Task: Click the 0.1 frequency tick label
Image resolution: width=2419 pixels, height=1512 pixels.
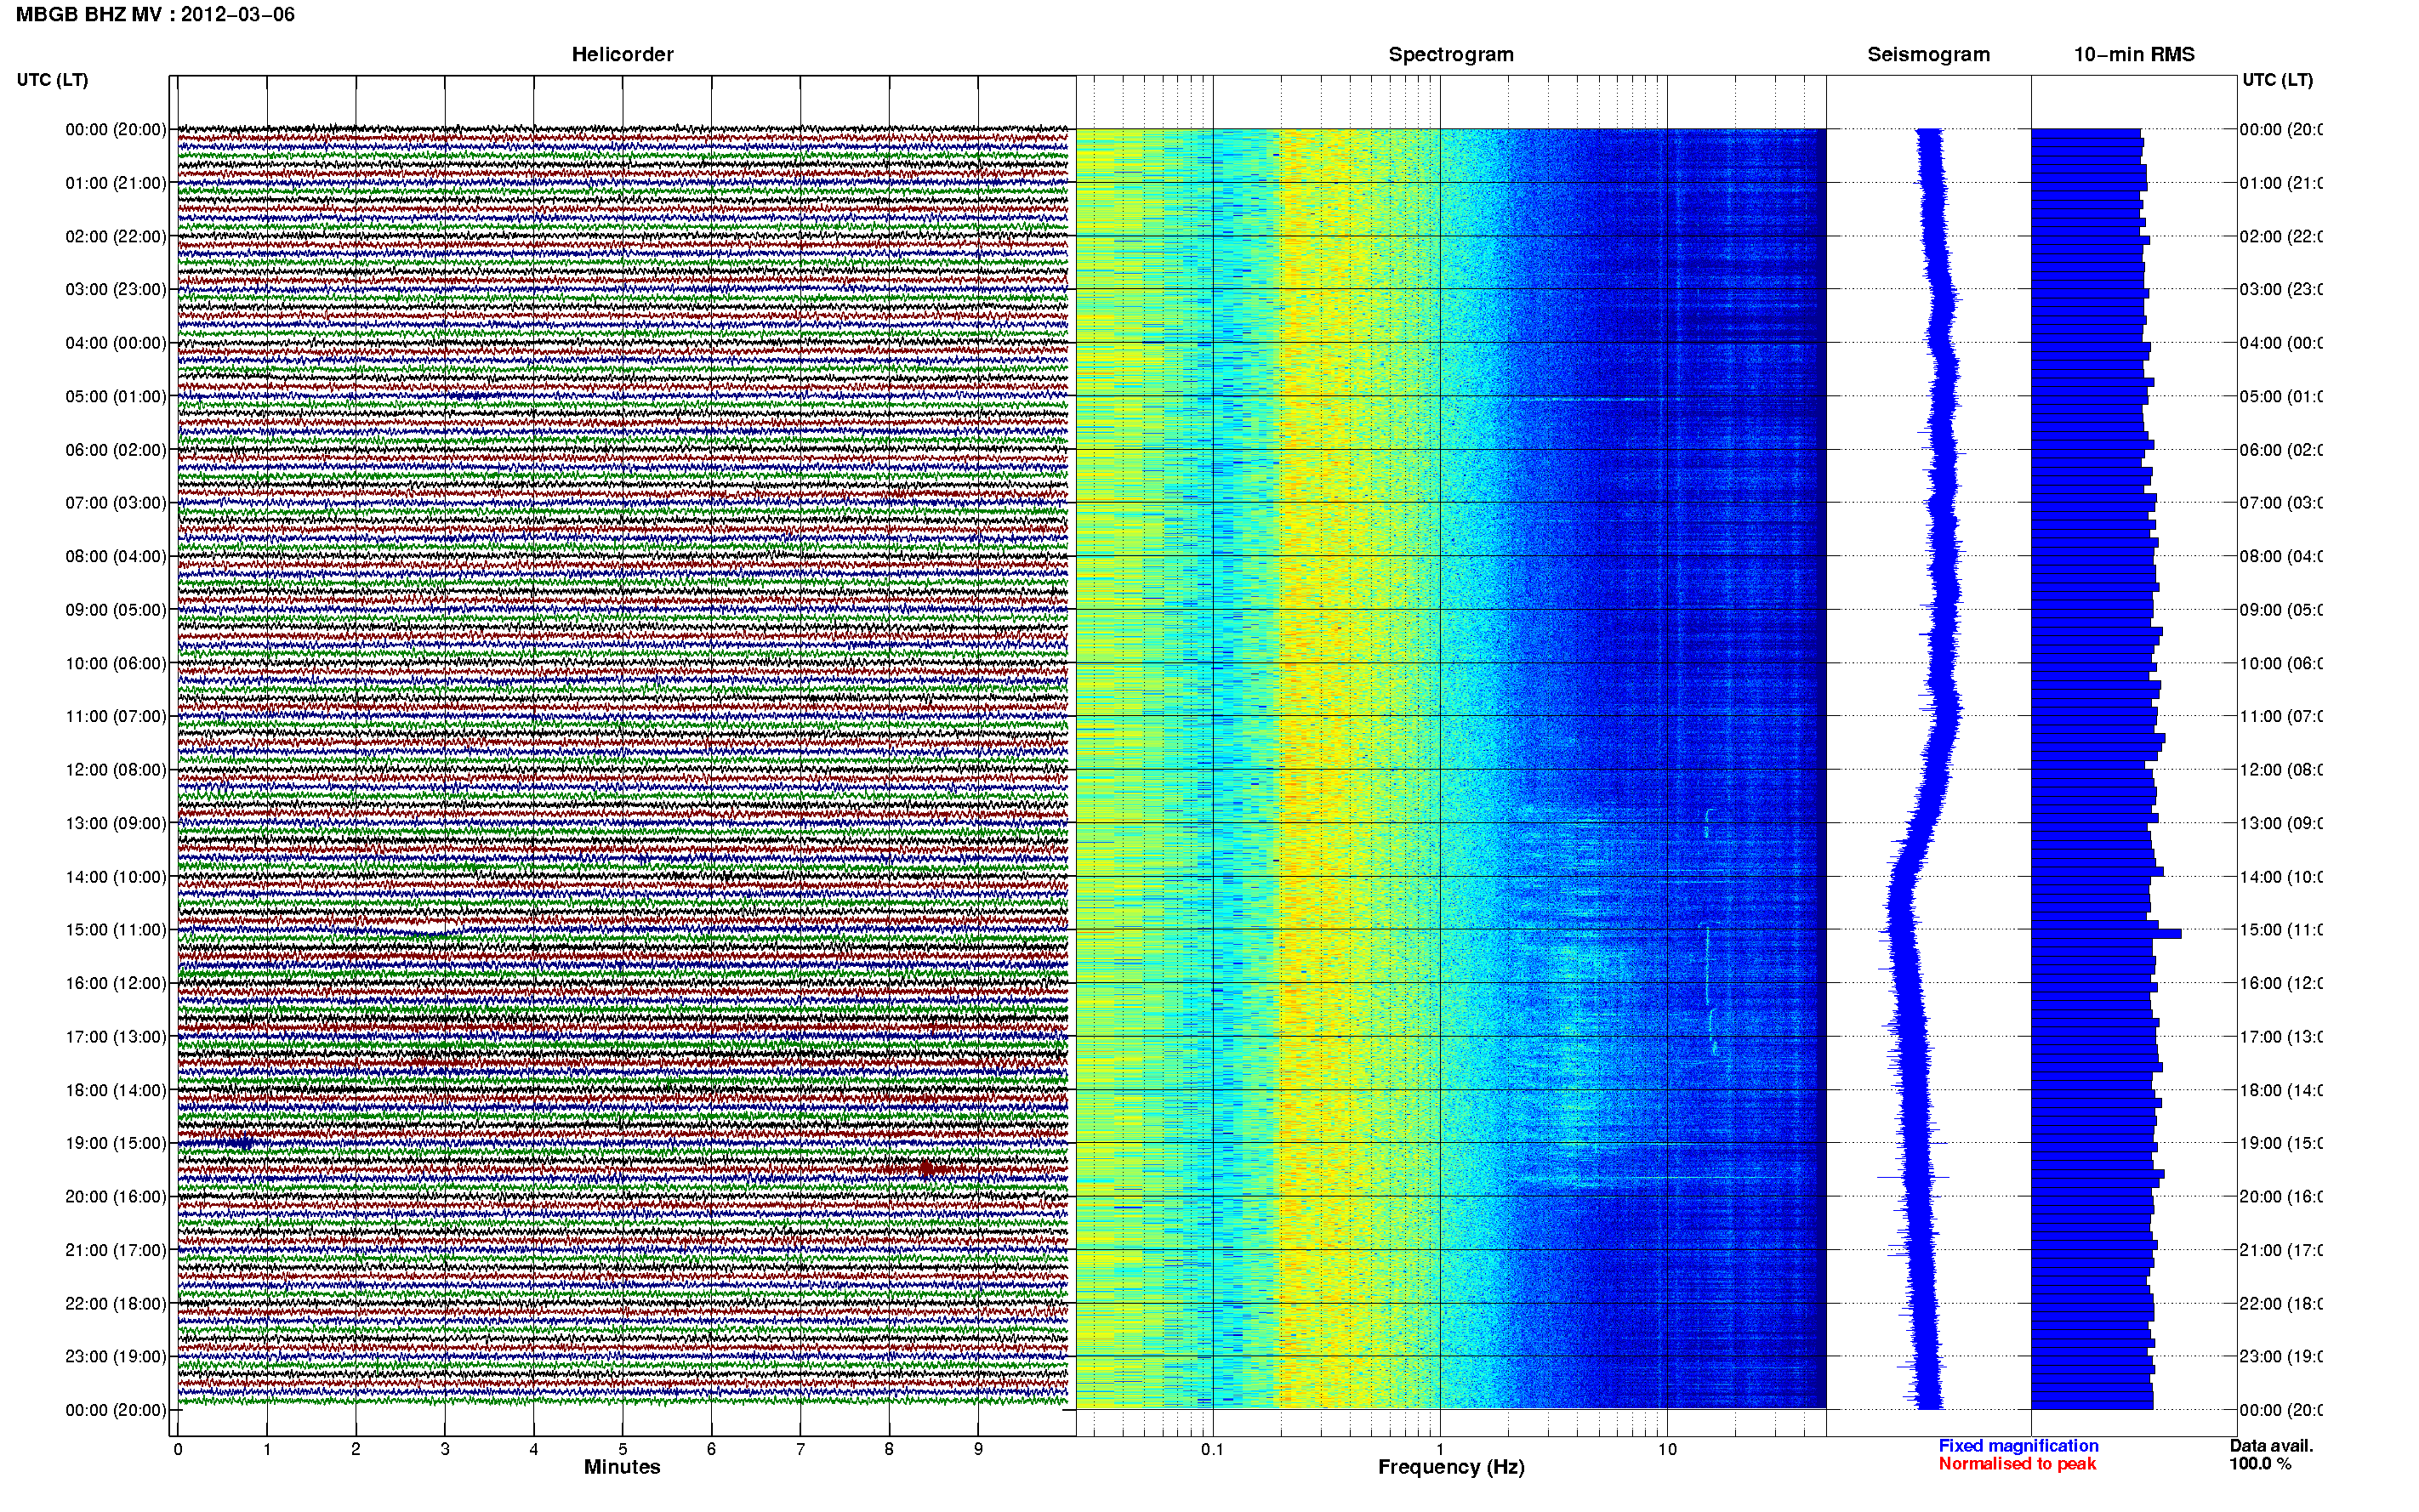Action: click(x=1212, y=1449)
